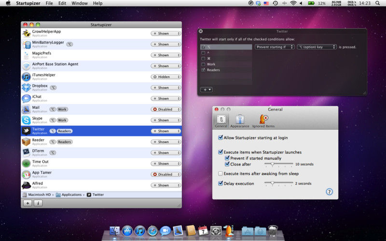
Task: Open the Help menu
Action: click(97, 3)
